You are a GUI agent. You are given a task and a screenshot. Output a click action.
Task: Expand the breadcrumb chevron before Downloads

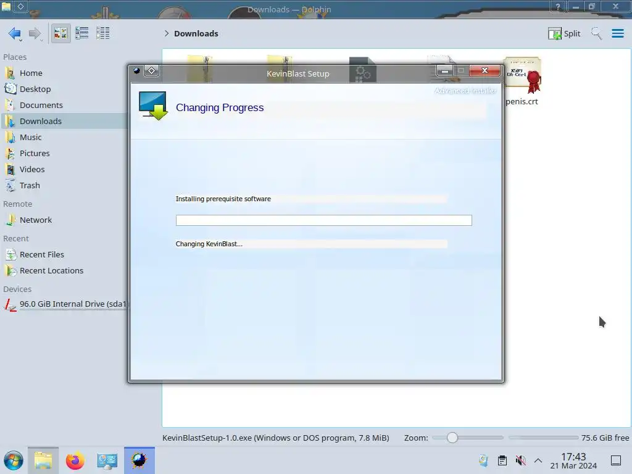point(167,33)
